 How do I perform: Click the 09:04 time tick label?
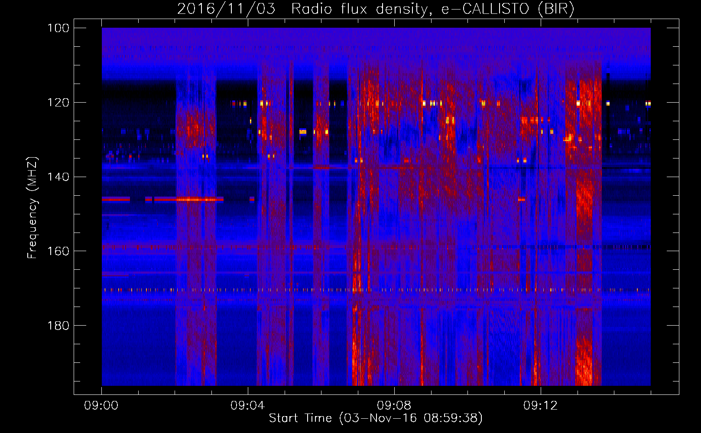[x=248, y=406]
